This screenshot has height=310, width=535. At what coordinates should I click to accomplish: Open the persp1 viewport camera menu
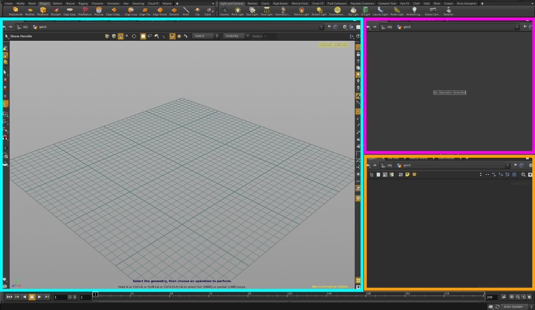click(x=325, y=45)
